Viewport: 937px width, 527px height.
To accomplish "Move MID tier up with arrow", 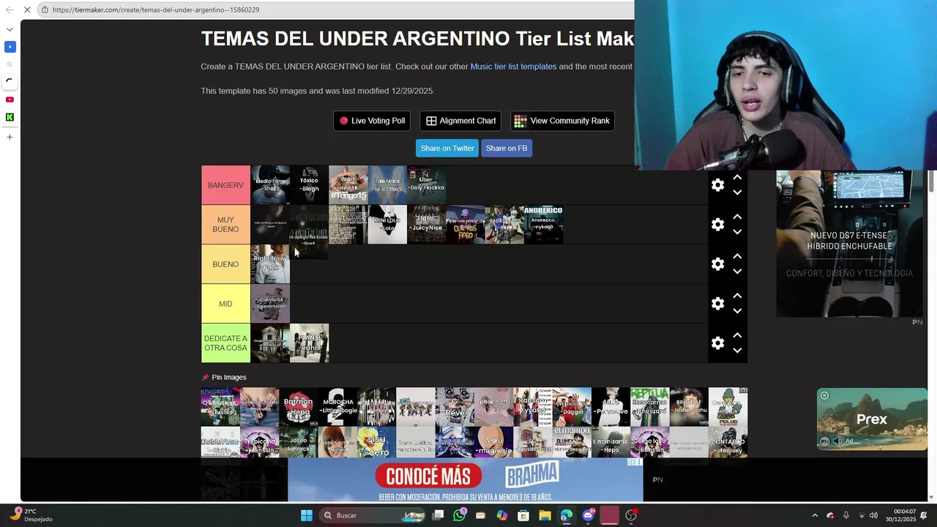I will [737, 296].
